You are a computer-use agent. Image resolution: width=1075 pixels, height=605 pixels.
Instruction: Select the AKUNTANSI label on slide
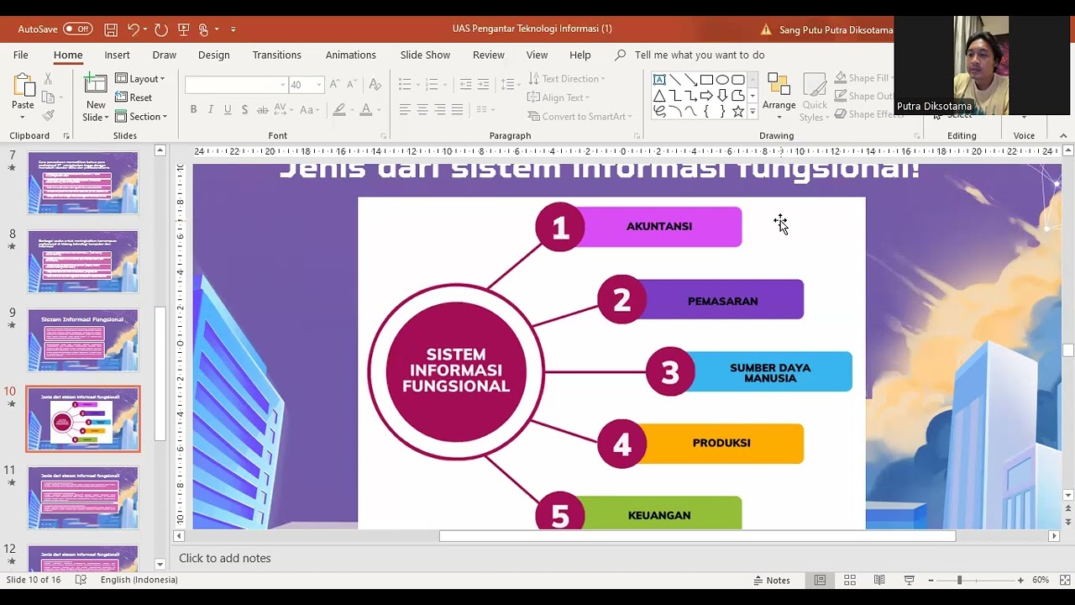(659, 226)
